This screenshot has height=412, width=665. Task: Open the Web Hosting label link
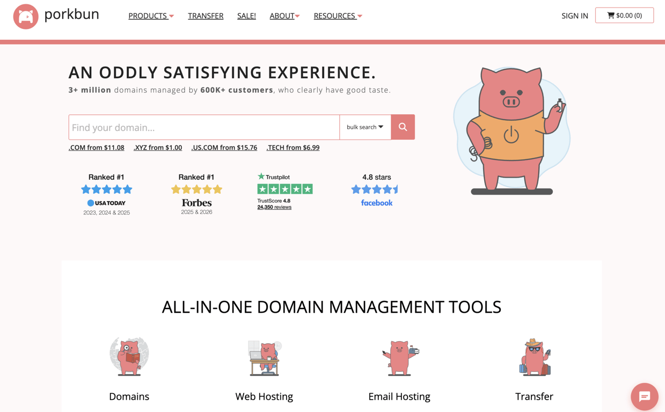(264, 396)
